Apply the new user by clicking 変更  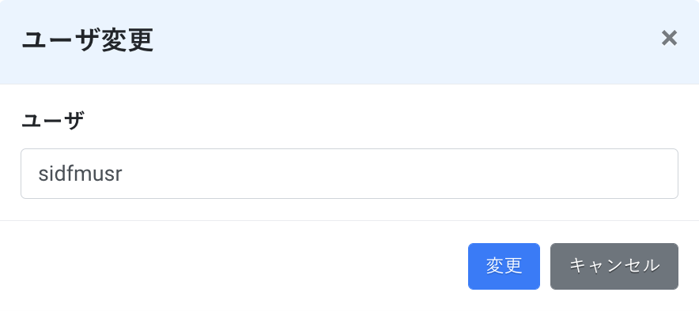click(x=504, y=266)
